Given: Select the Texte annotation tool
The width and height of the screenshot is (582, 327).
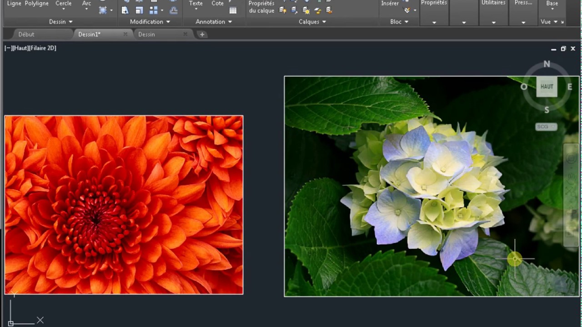Looking at the screenshot, I should tap(196, 3).
